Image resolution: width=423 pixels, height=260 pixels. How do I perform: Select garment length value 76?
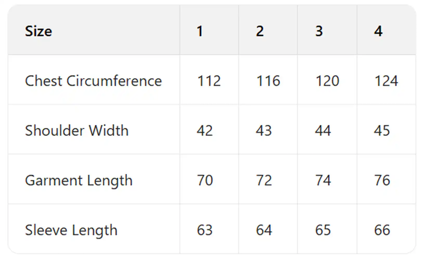tap(382, 180)
